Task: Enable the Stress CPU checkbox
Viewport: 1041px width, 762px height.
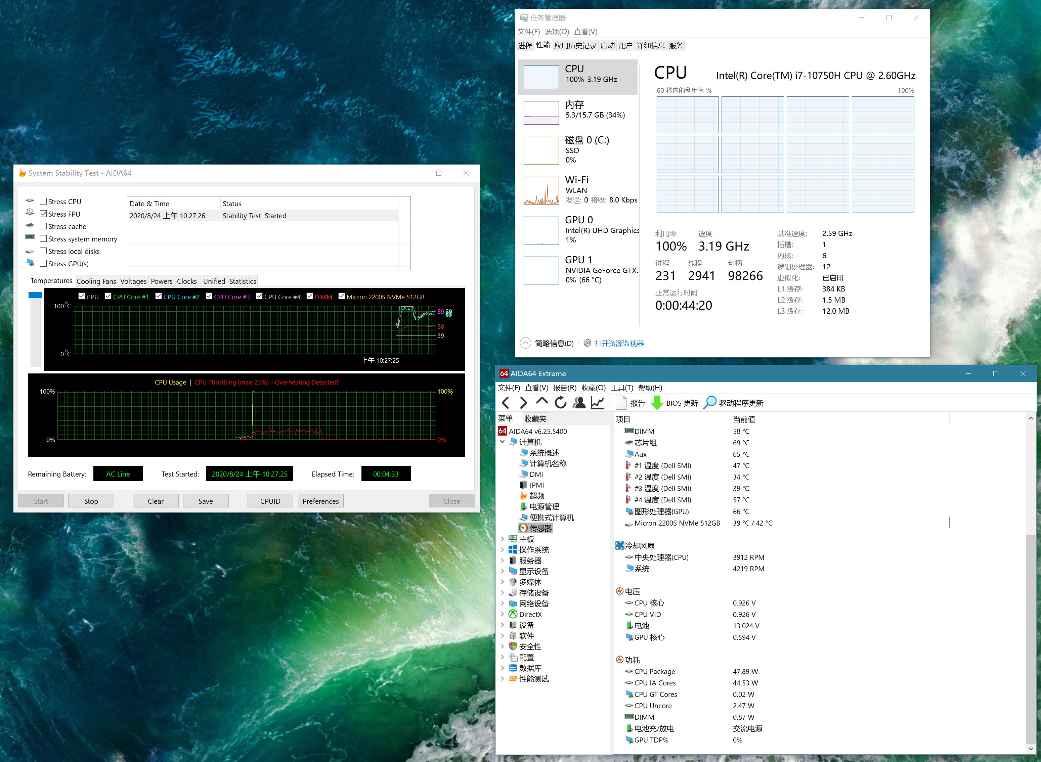Action: (x=43, y=201)
